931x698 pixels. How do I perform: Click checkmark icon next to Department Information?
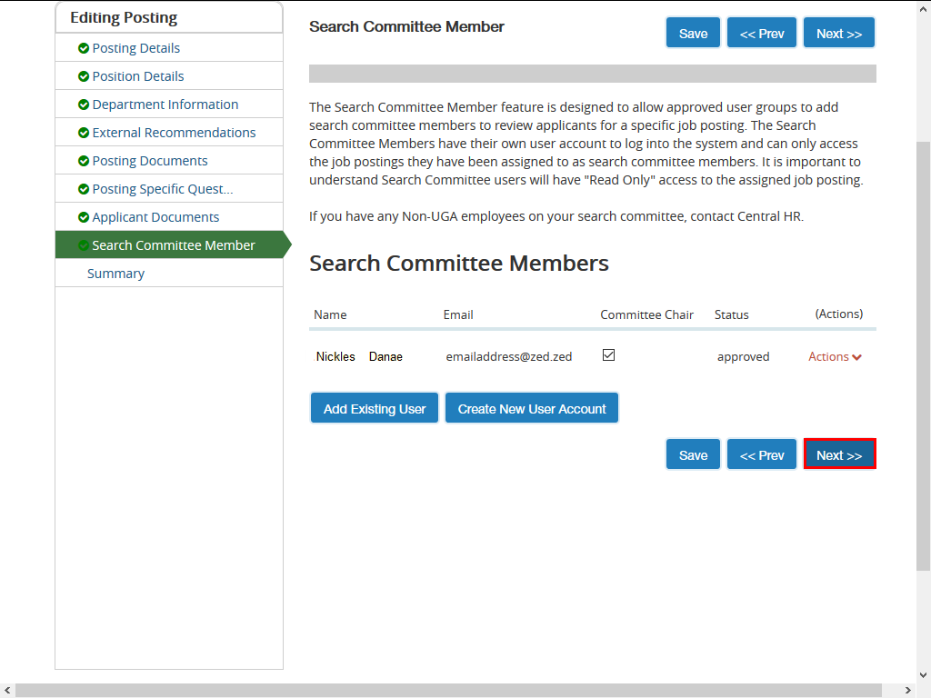tap(84, 105)
